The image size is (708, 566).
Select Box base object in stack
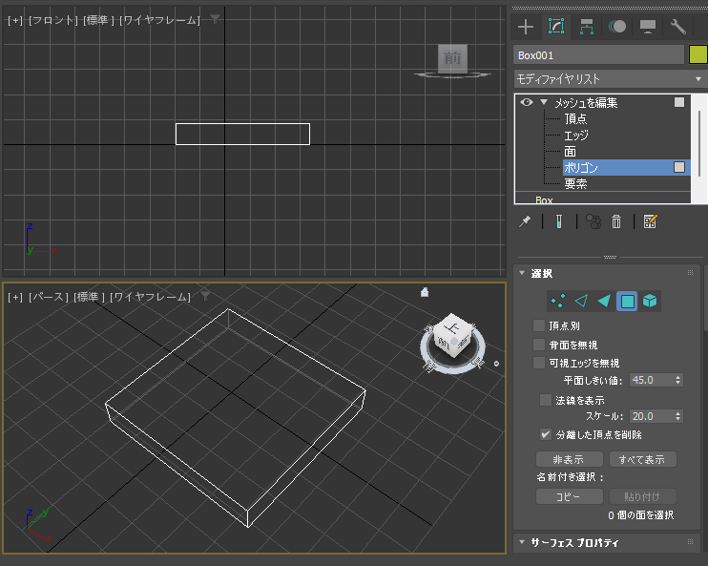point(544,199)
